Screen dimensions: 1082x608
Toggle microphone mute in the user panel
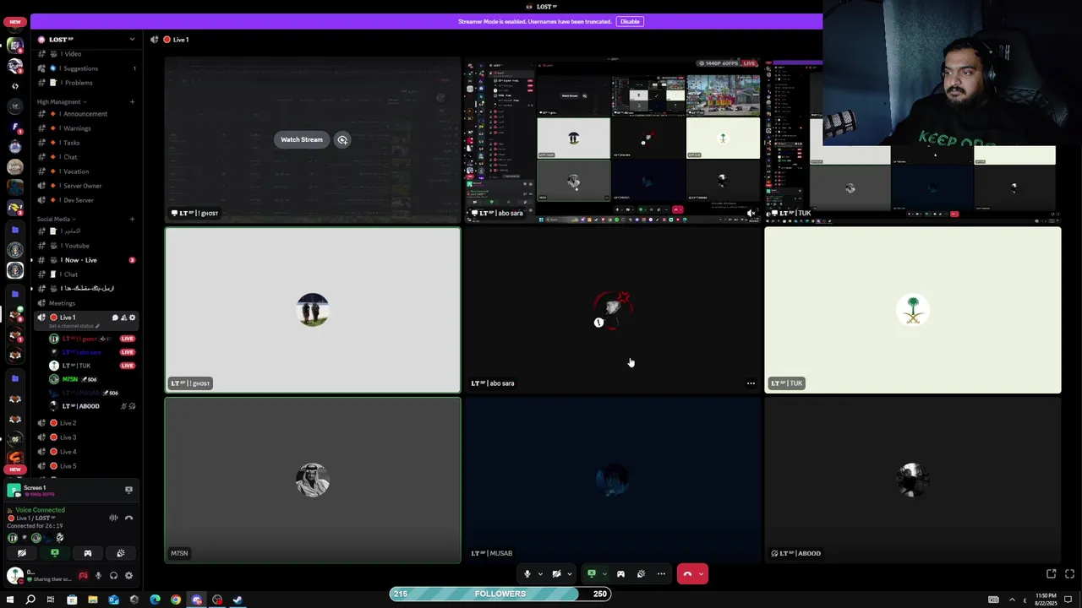point(98,576)
